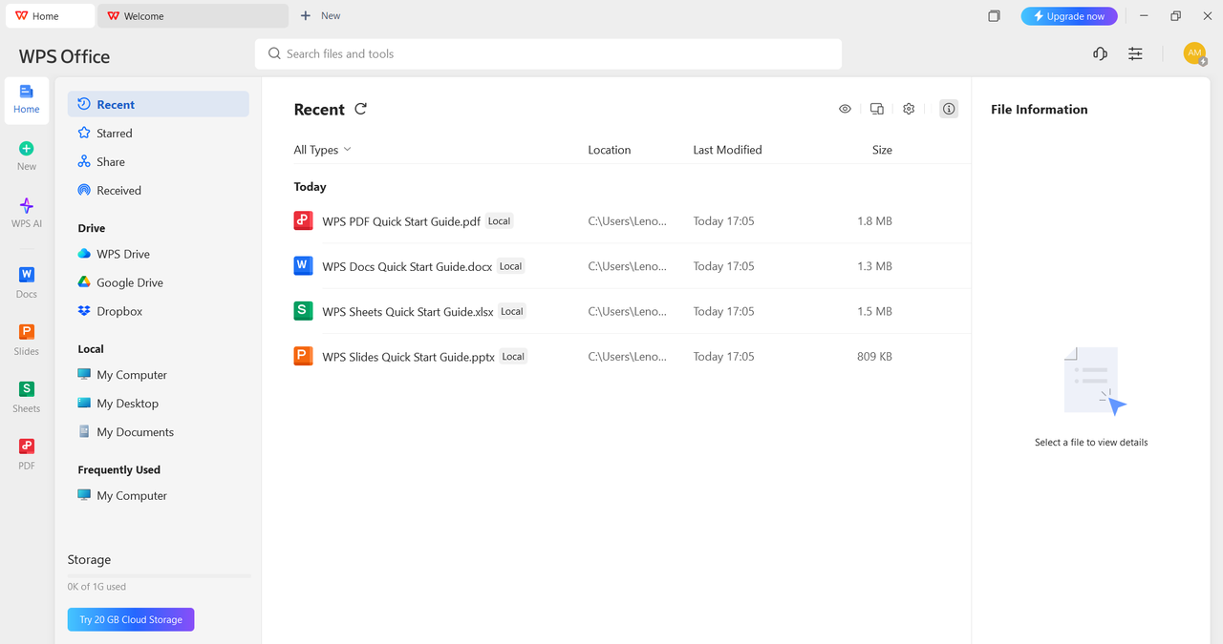1223x644 pixels.
Task: Click the WPS Office logo text
Action: 64,56
